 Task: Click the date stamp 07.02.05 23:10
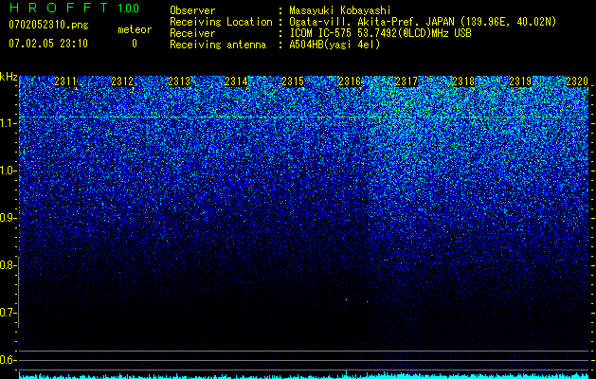(x=48, y=44)
